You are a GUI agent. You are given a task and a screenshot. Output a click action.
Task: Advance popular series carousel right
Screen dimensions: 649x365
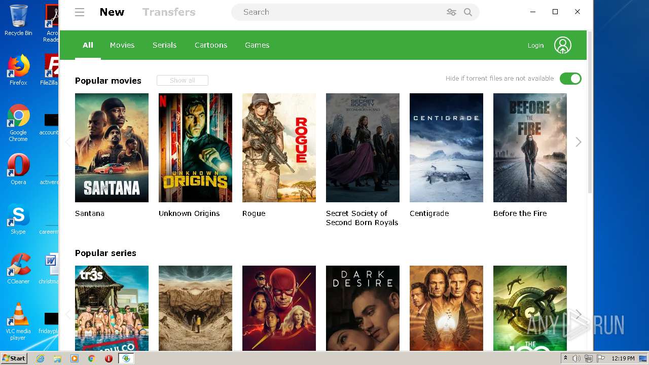tap(579, 315)
